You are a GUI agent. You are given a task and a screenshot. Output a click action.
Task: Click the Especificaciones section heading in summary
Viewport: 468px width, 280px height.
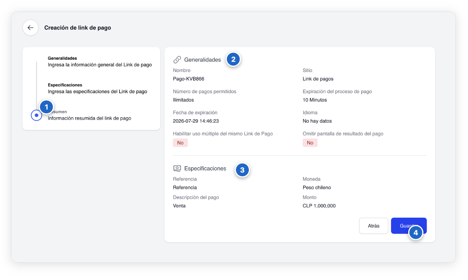(205, 168)
